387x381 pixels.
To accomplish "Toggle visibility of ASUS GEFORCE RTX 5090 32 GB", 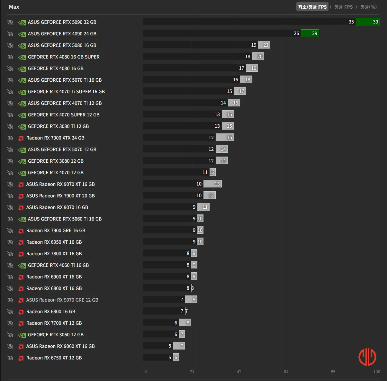I will 10,22.
